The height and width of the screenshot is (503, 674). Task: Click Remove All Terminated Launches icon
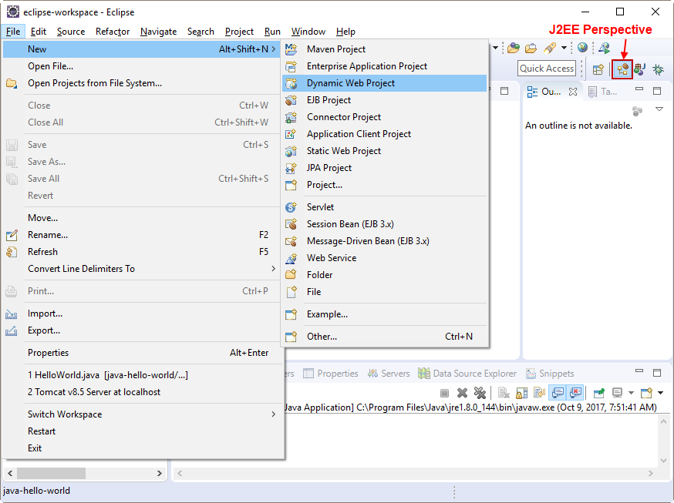(480, 393)
